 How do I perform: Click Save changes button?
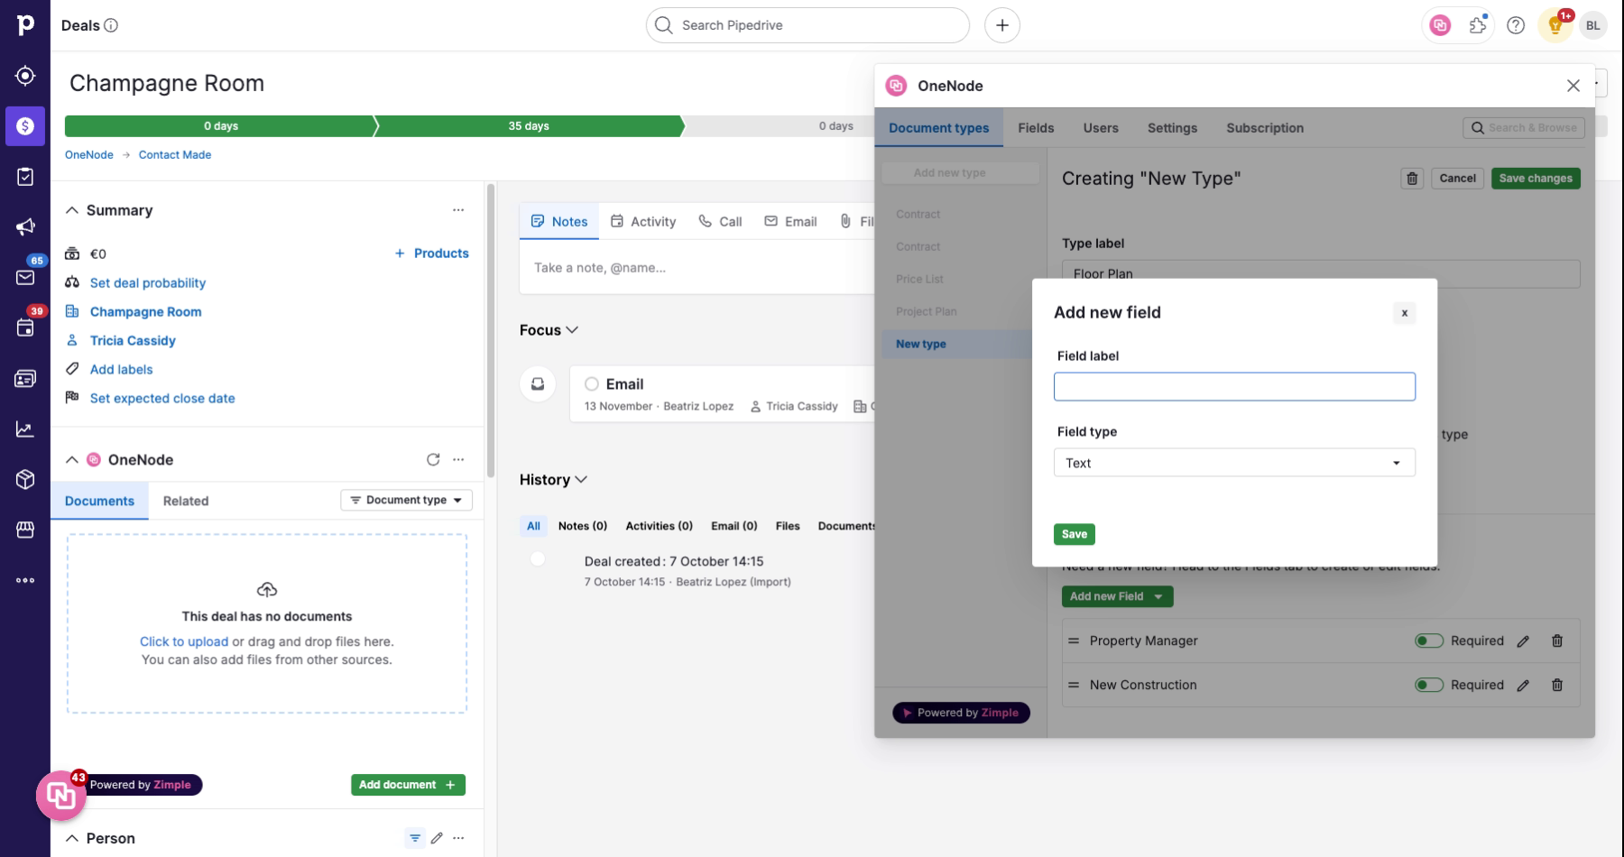1536,179
